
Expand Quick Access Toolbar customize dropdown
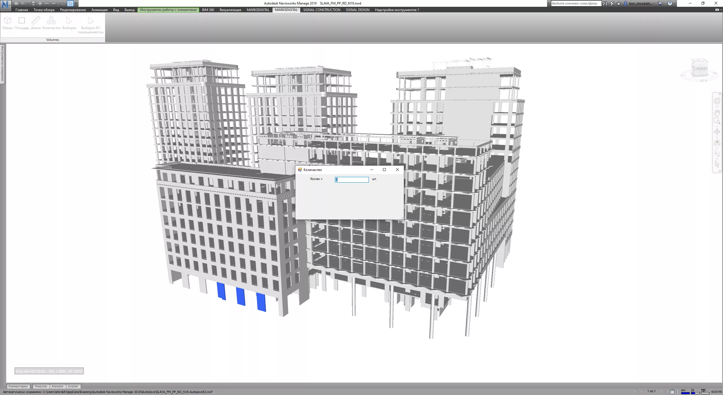point(76,3)
